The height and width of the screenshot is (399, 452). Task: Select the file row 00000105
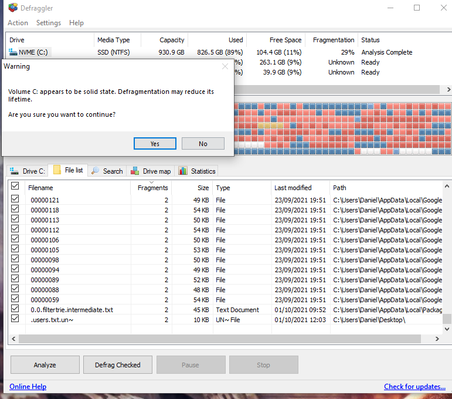coord(226,250)
